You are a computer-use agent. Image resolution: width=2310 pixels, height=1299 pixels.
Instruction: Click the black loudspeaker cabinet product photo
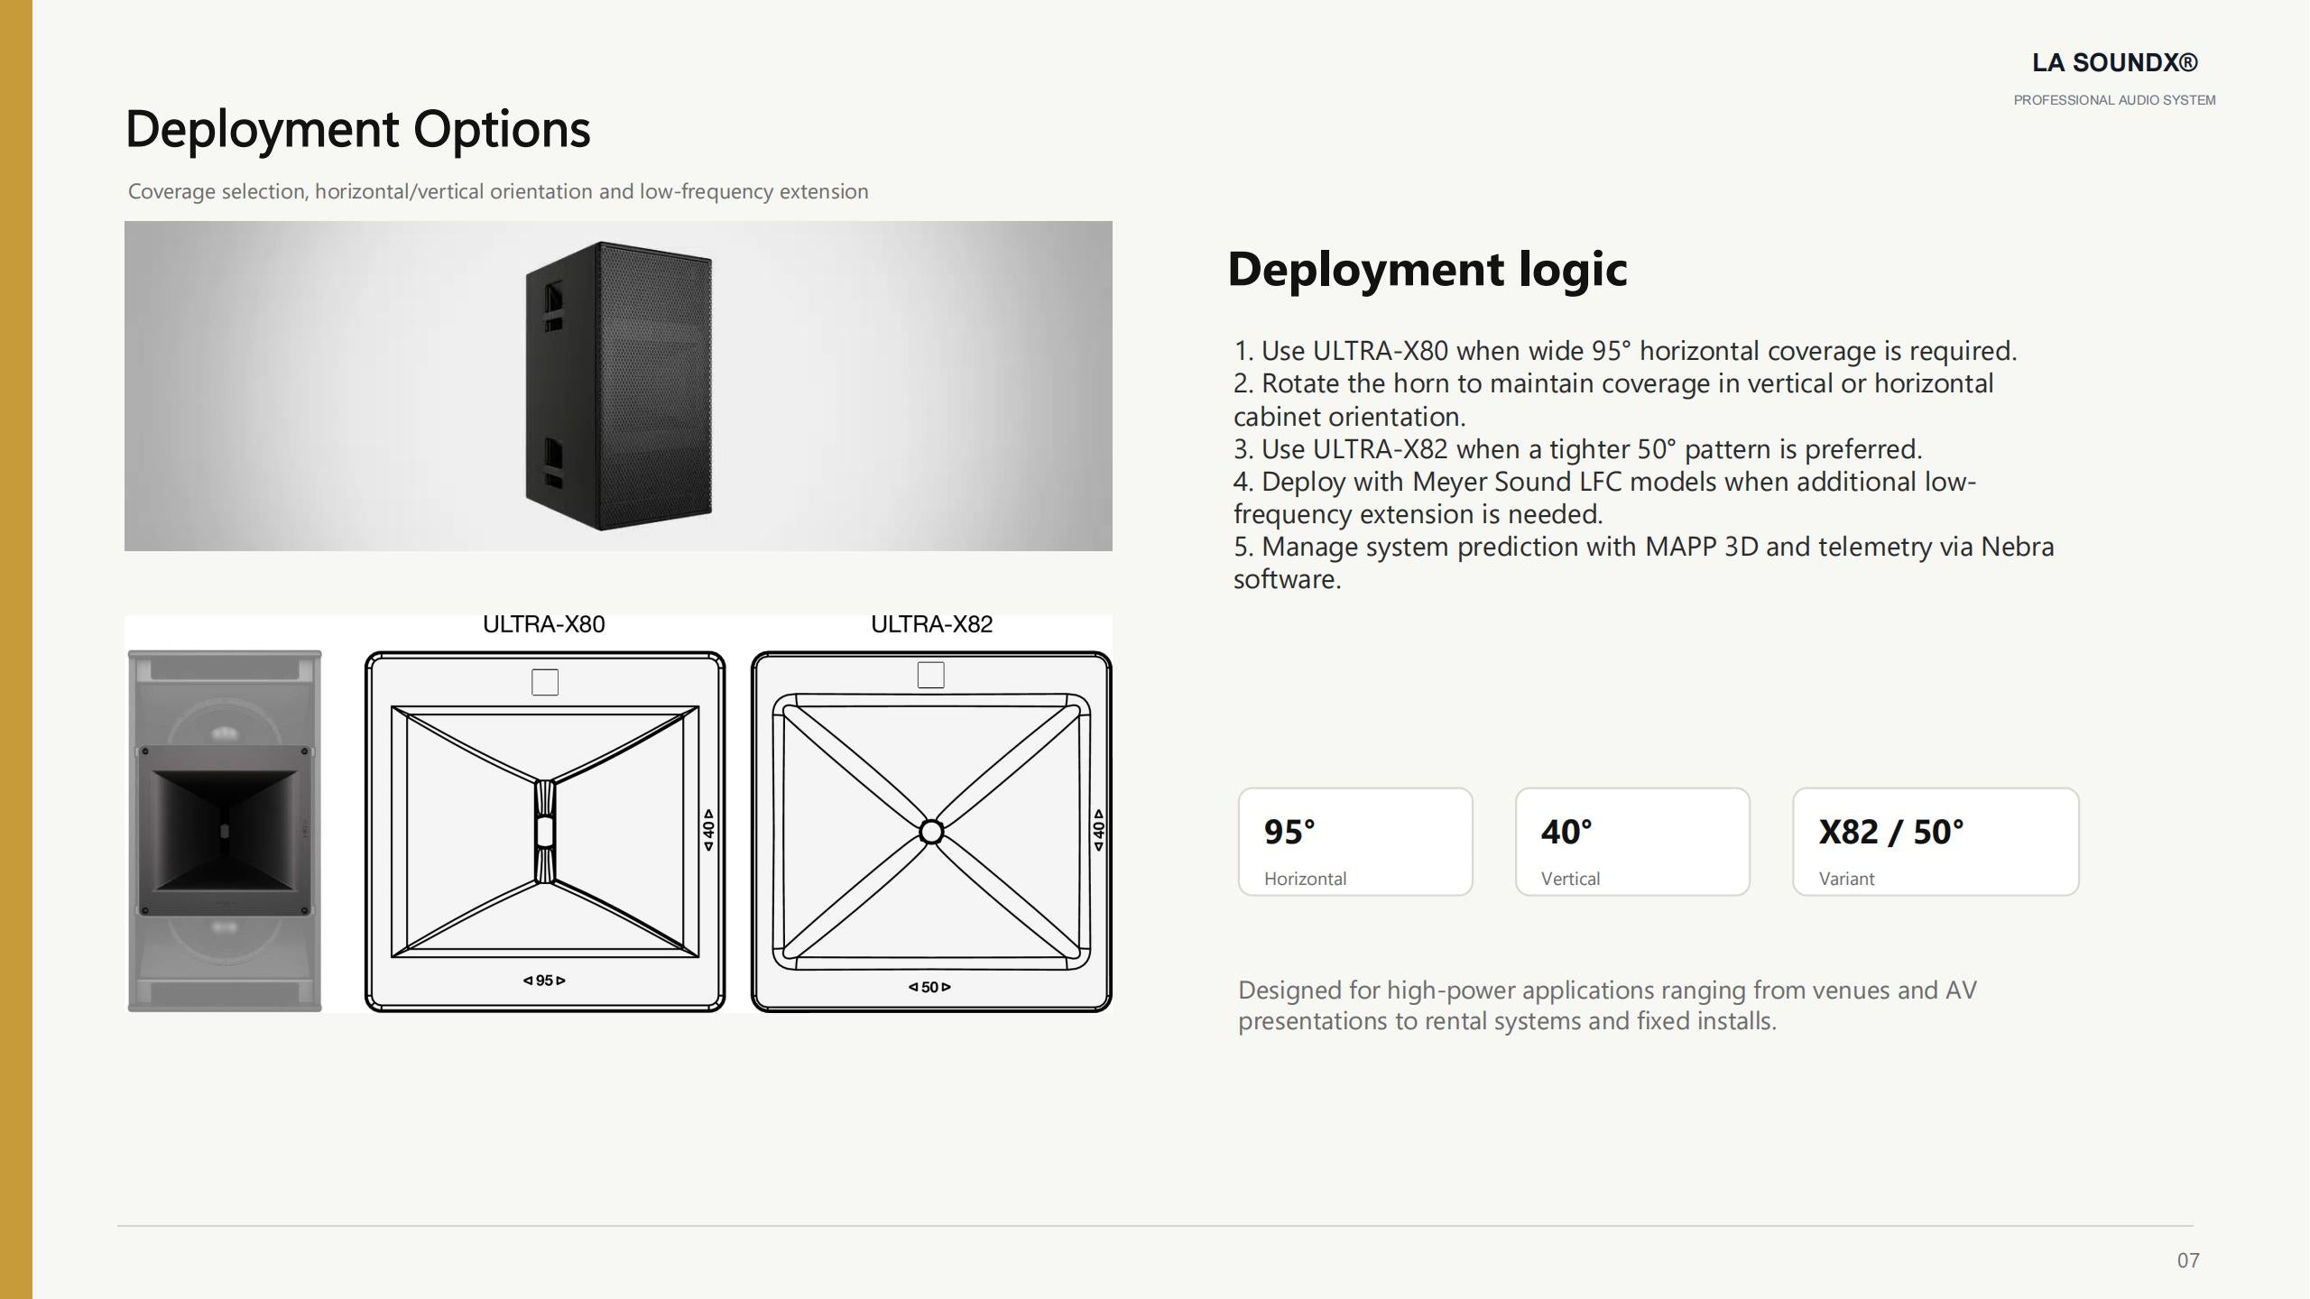(x=618, y=386)
